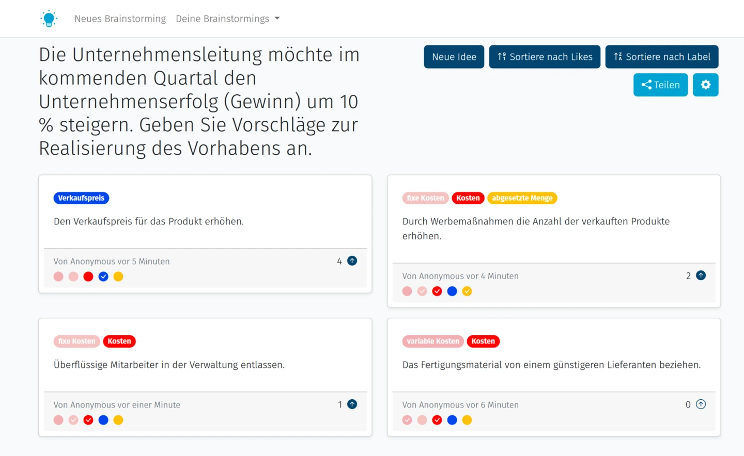The image size is (744, 456).
Task: Click the lightbulb logo icon
Action: [49, 19]
